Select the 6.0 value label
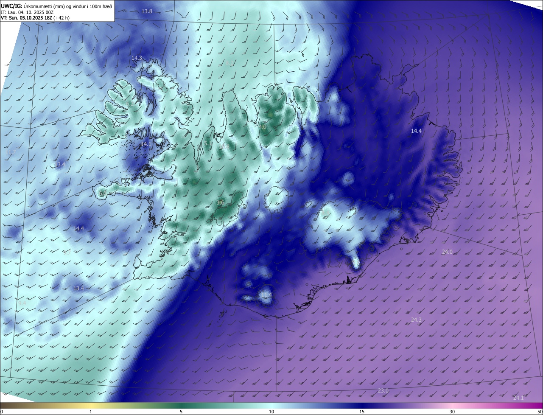543x415 pixels. click(x=103, y=194)
